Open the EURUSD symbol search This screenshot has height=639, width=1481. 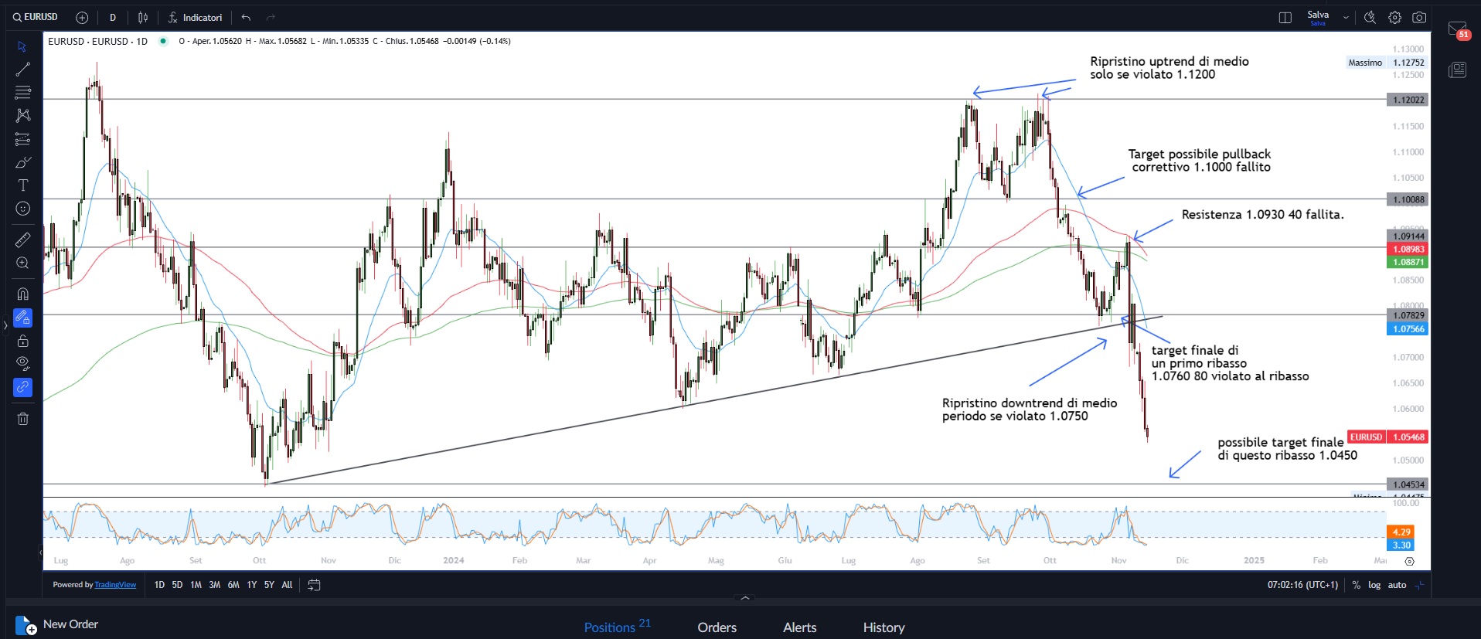[36, 17]
